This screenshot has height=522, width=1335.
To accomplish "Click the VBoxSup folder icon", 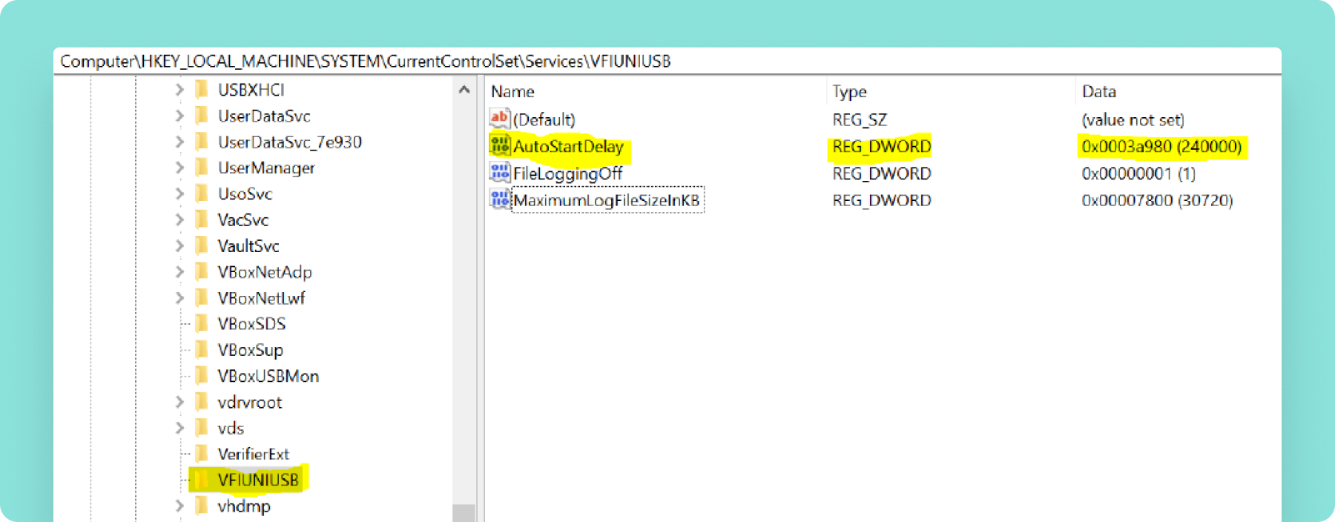I will (201, 349).
